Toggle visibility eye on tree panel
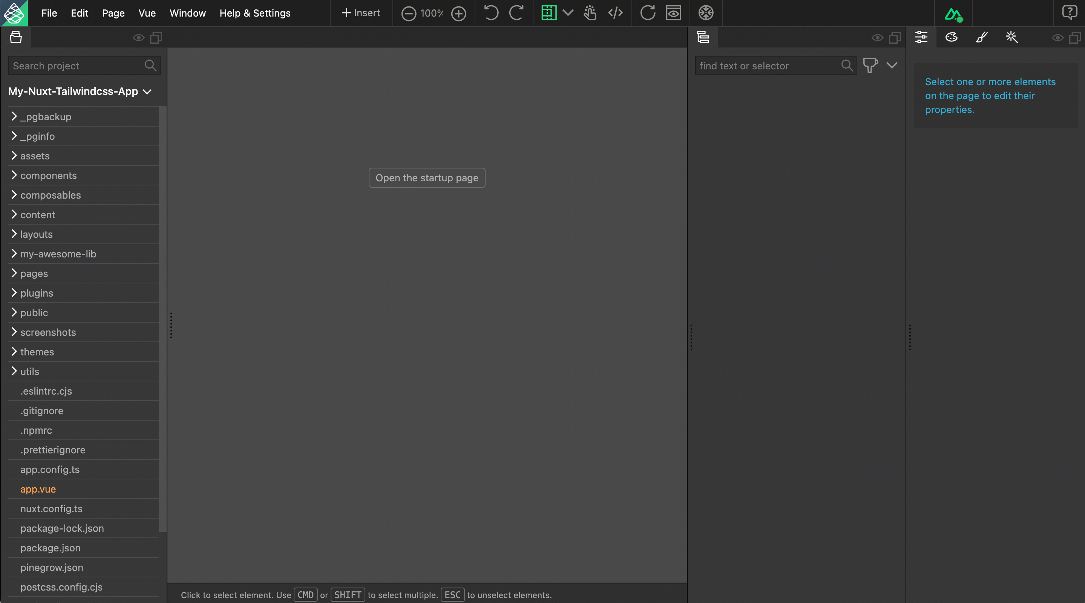Viewport: 1085px width, 603px height. click(x=877, y=38)
